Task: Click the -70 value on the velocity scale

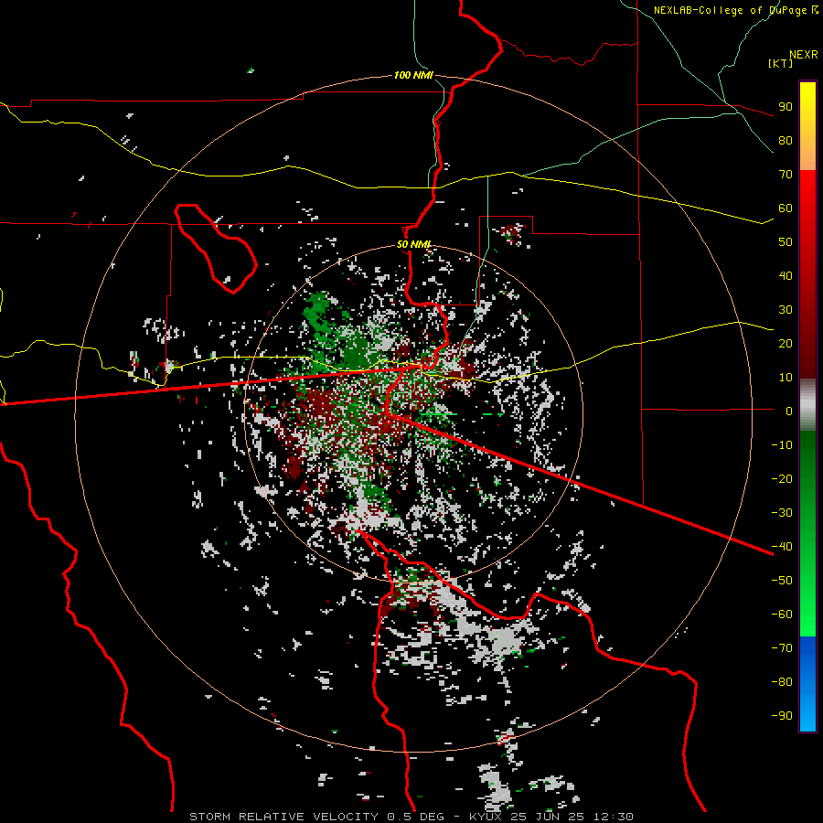Action: coord(782,648)
